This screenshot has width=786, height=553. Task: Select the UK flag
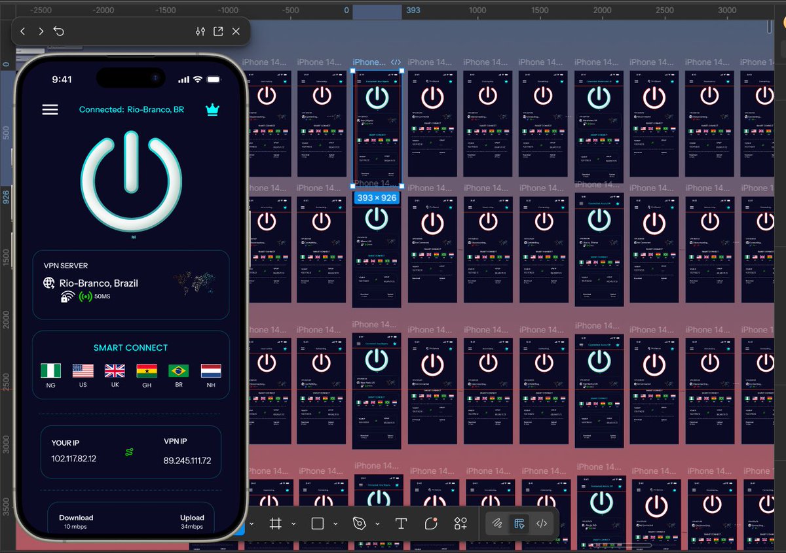click(x=115, y=371)
